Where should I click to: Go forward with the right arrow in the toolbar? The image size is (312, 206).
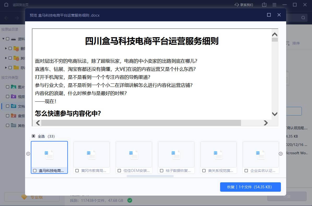point(17,18)
